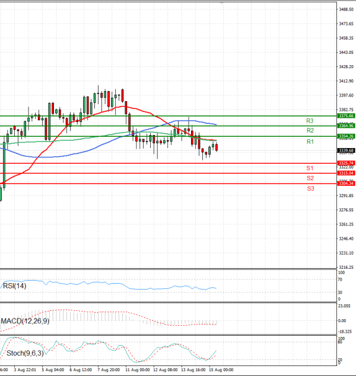Click the 3231.10 price scale value
The height and width of the screenshot is (376, 356).
coord(346,253)
